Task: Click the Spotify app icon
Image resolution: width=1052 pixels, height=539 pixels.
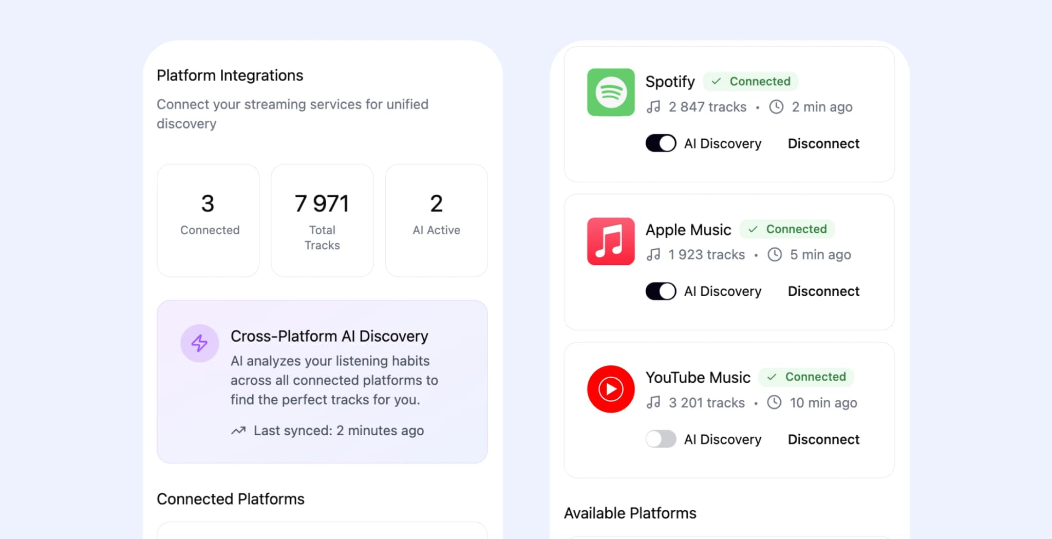Action: 610,92
